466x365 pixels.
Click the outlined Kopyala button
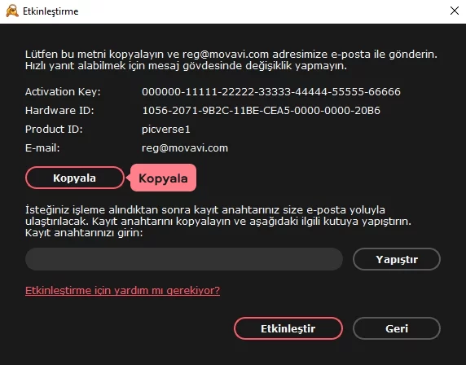(75, 178)
